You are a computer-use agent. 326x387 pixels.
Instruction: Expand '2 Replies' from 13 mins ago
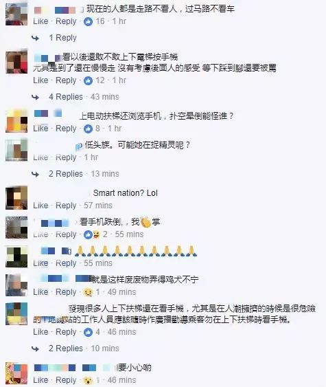(x=66, y=174)
